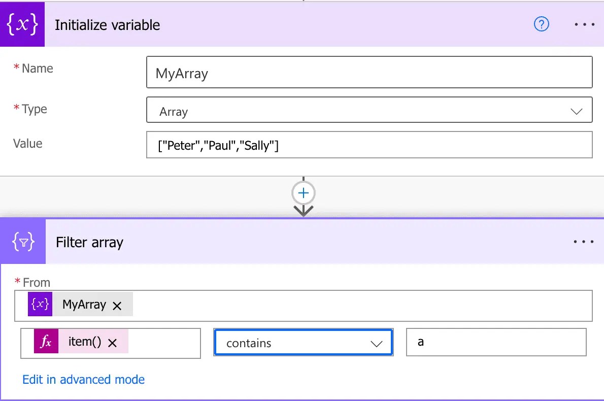Focus the comparison value field containing a
Viewport: 604px width, 401px height.
point(496,342)
